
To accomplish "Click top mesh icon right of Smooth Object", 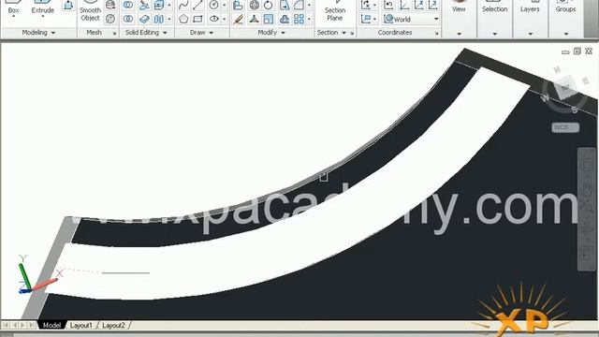I will coord(110,5).
